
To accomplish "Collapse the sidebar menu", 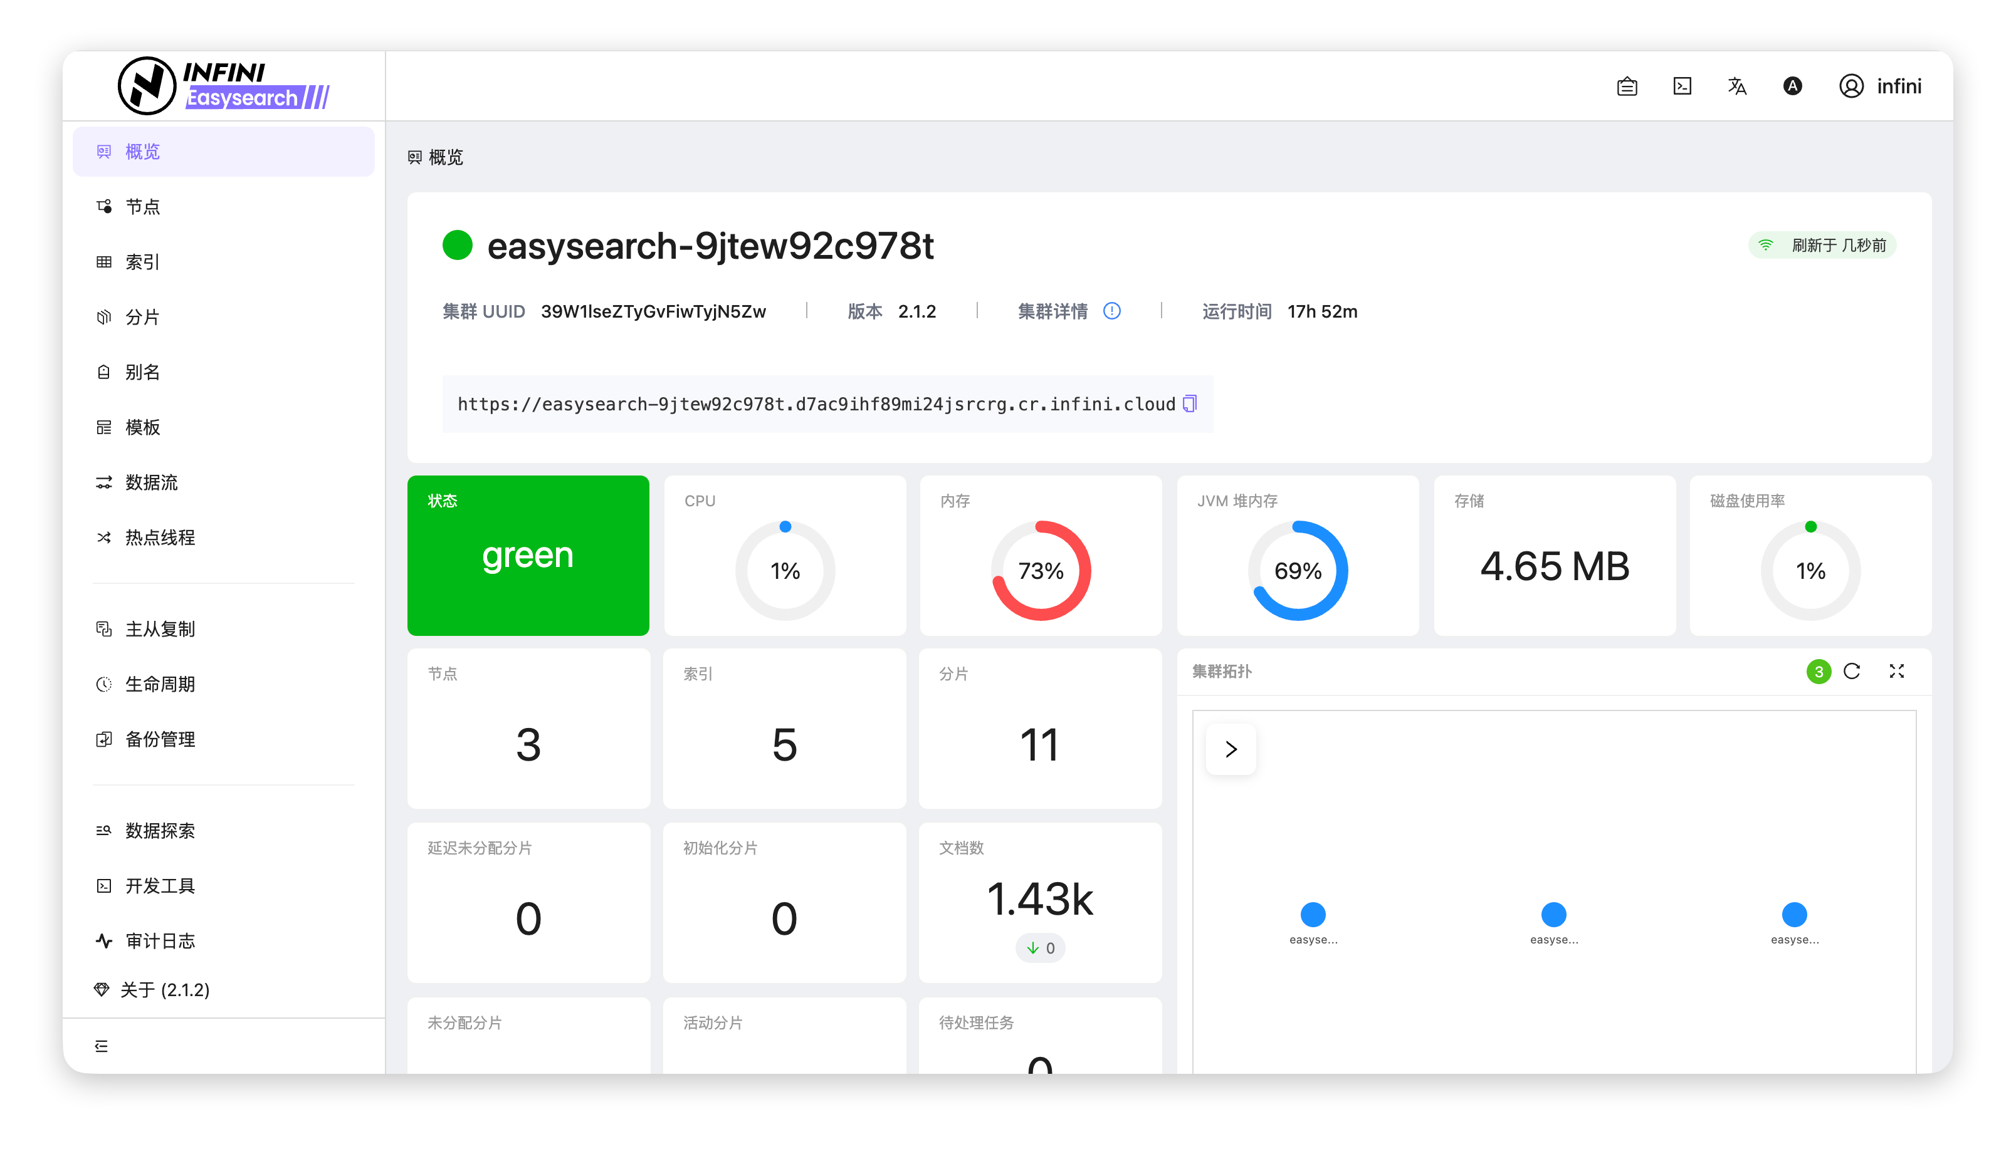I will pyautogui.click(x=101, y=1046).
